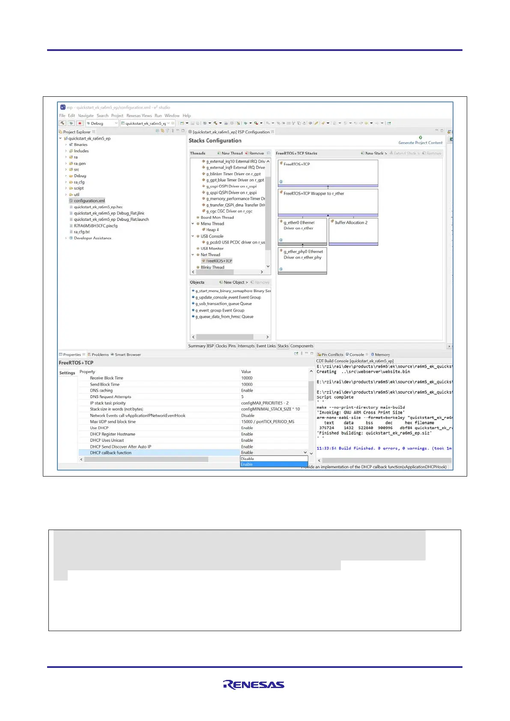Click the Remove thread icon
Screen dimensions: 510x721
(247, 153)
